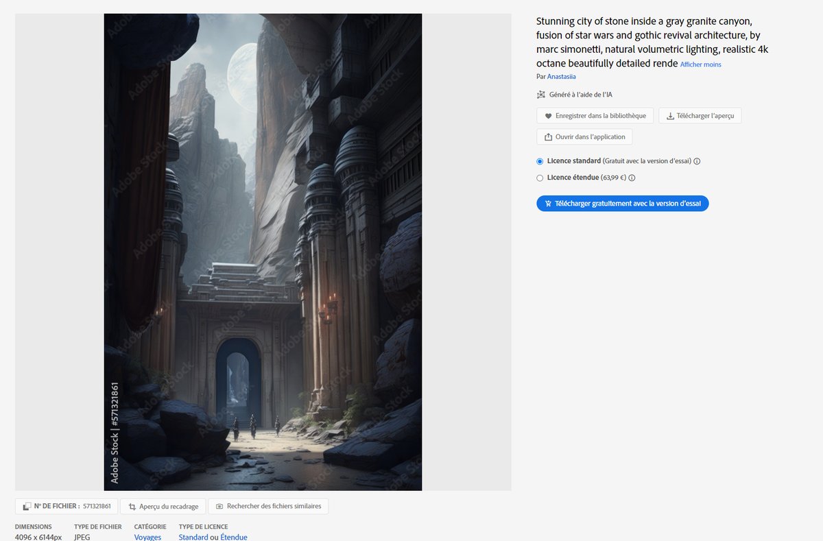Click the copy icon beside N° de fichier
The width and height of the screenshot is (823, 541).
click(x=27, y=506)
